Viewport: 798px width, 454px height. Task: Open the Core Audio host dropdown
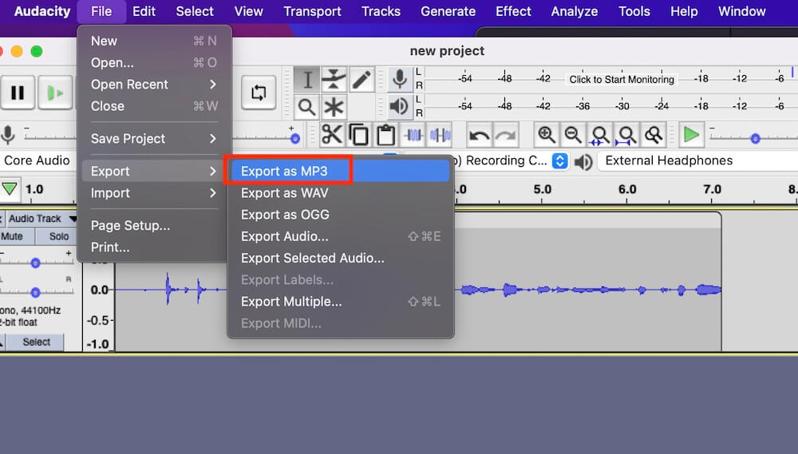point(37,161)
